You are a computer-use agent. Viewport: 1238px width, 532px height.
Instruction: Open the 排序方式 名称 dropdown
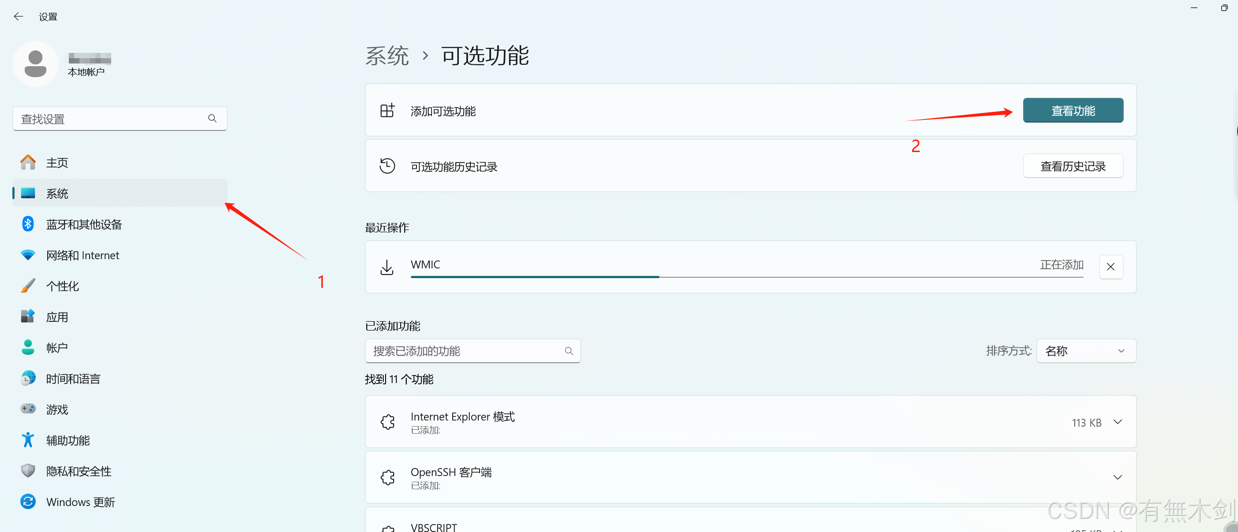point(1086,351)
